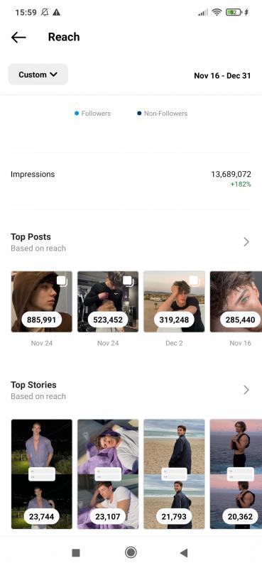Screen dimensions: 262x568
Task: Tap the Android circular home button
Action: pyautogui.click(x=131, y=552)
